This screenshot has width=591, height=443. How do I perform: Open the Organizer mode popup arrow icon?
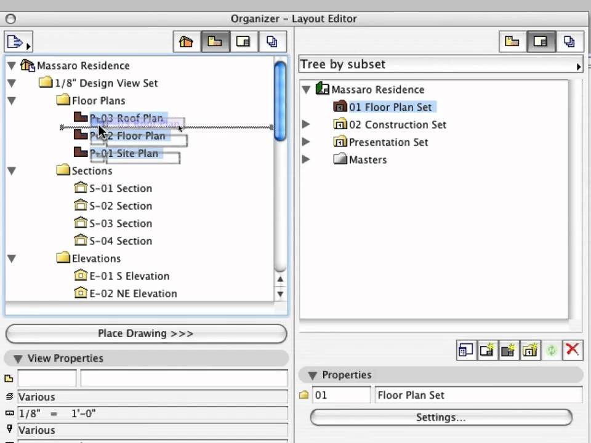pos(18,41)
